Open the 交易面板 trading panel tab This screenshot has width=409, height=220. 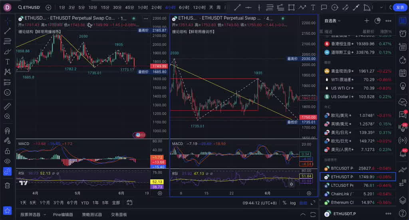pos(119,215)
